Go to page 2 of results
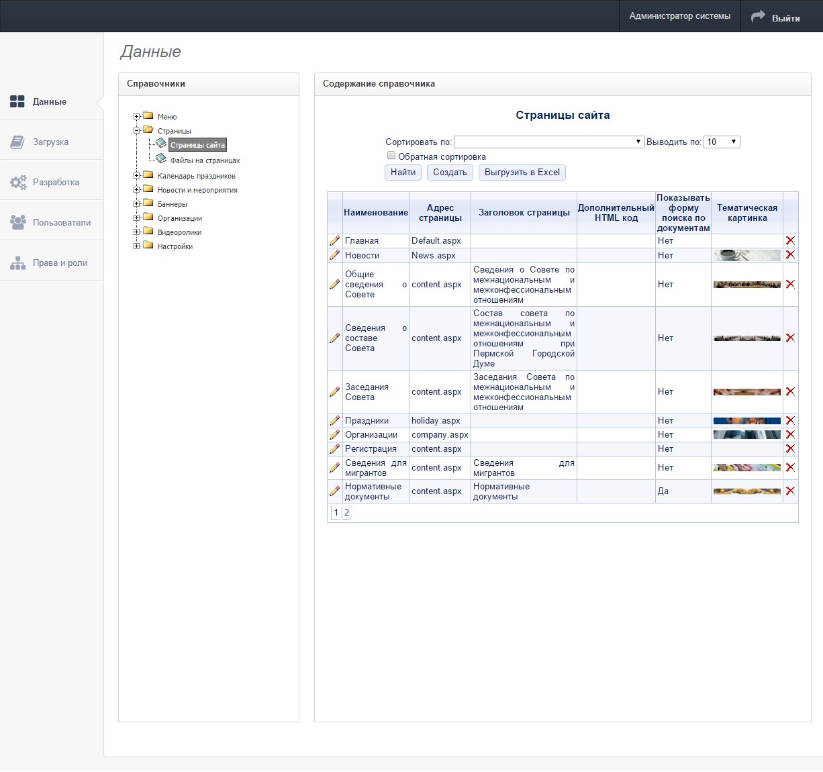 click(346, 513)
